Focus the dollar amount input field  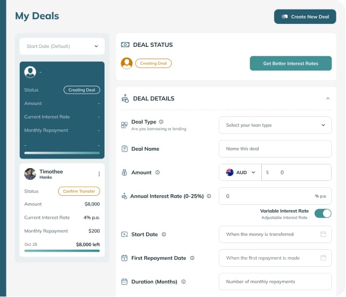click(x=296, y=172)
